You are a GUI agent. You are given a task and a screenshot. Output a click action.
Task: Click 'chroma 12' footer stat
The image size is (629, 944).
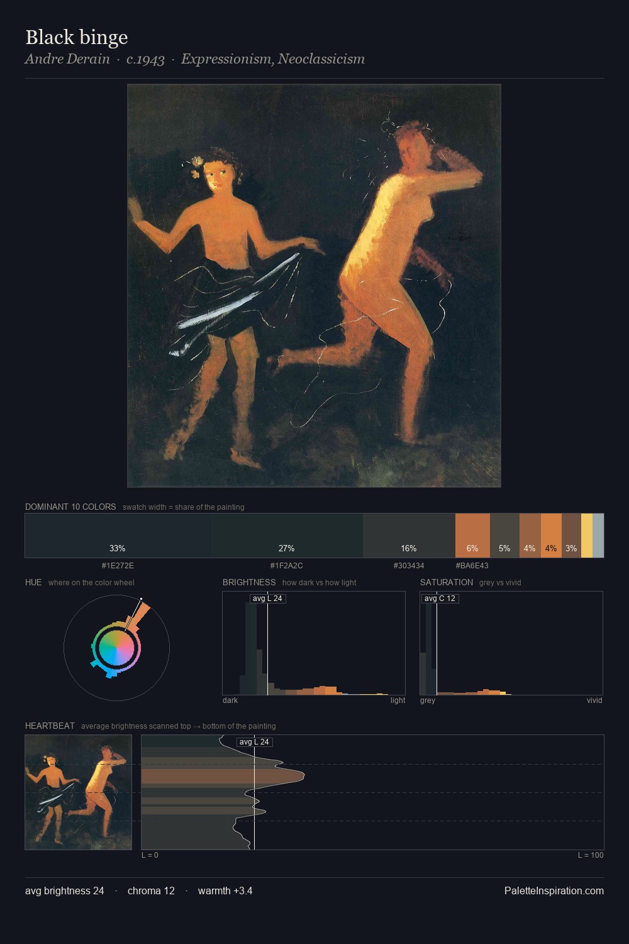click(151, 891)
